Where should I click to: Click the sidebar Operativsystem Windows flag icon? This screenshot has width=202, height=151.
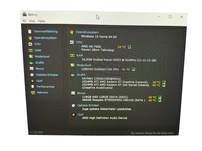30,38
